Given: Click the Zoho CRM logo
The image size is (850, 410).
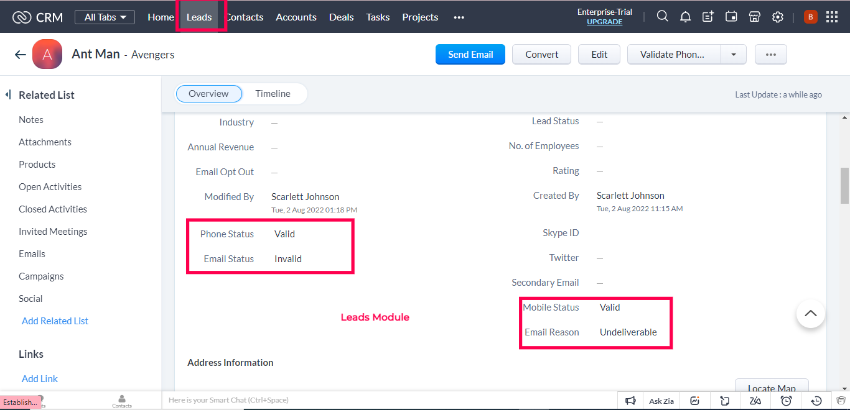Looking at the screenshot, I should [37, 17].
